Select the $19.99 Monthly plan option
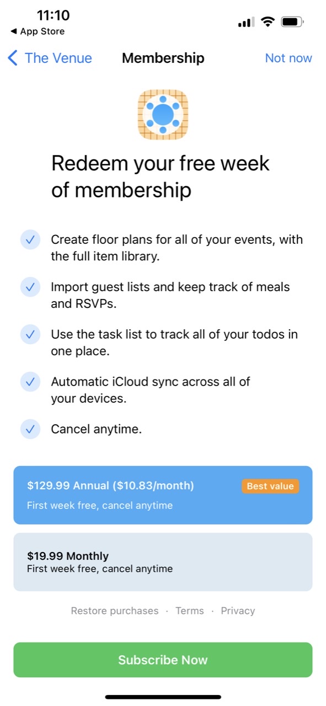Viewport: 326px width, 706px height. tap(163, 562)
